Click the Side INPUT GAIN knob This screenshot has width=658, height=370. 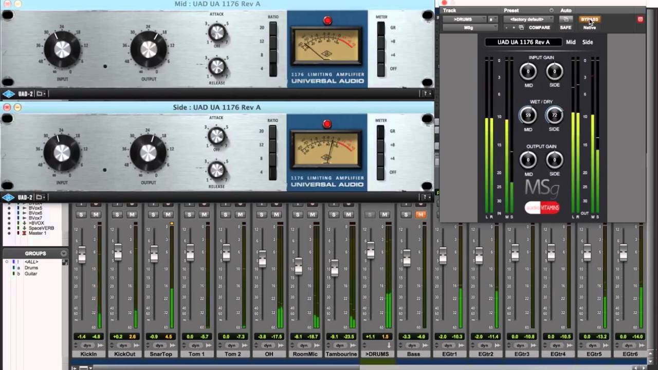(554, 71)
